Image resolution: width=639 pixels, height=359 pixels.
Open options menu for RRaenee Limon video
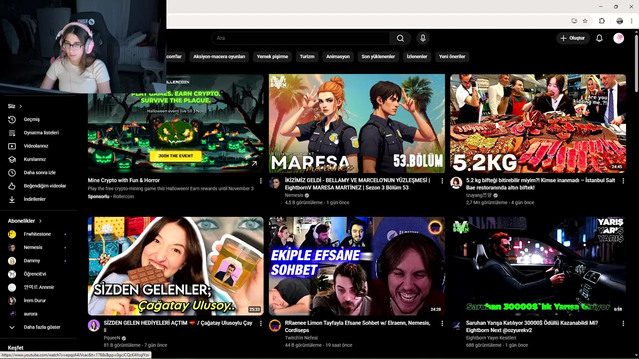(x=442, y=324)
